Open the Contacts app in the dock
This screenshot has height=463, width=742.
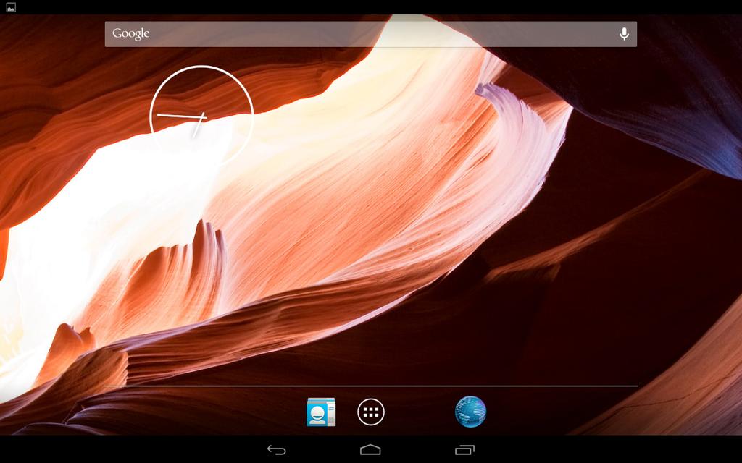[321, 412]
